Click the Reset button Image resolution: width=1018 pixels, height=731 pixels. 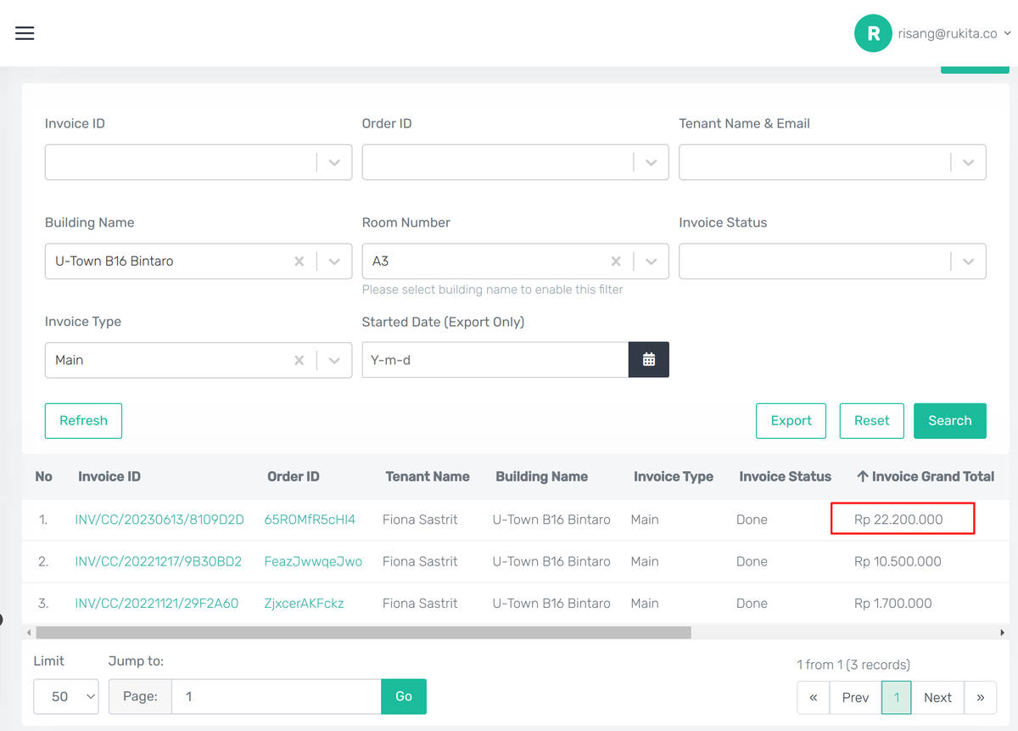[871, 420]
